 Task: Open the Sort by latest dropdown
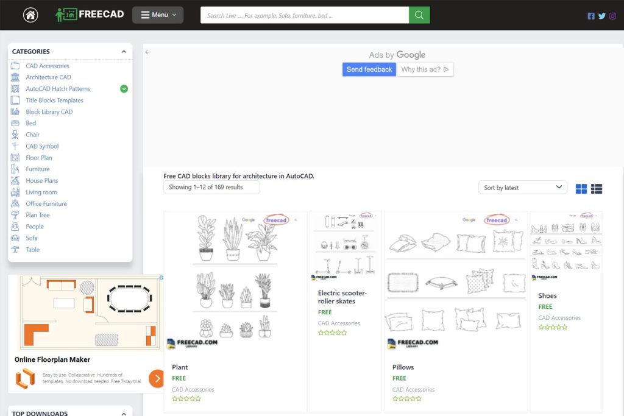click(x=523, y=188)
